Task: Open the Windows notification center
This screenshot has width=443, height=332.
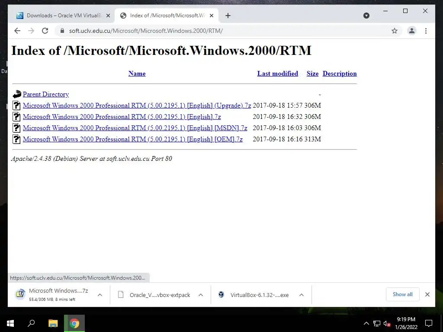Action: click(429, 323)
